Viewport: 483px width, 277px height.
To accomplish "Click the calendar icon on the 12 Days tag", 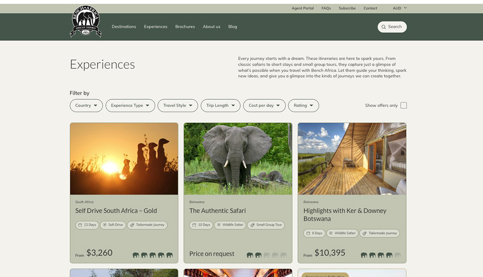I will [80, 225].
